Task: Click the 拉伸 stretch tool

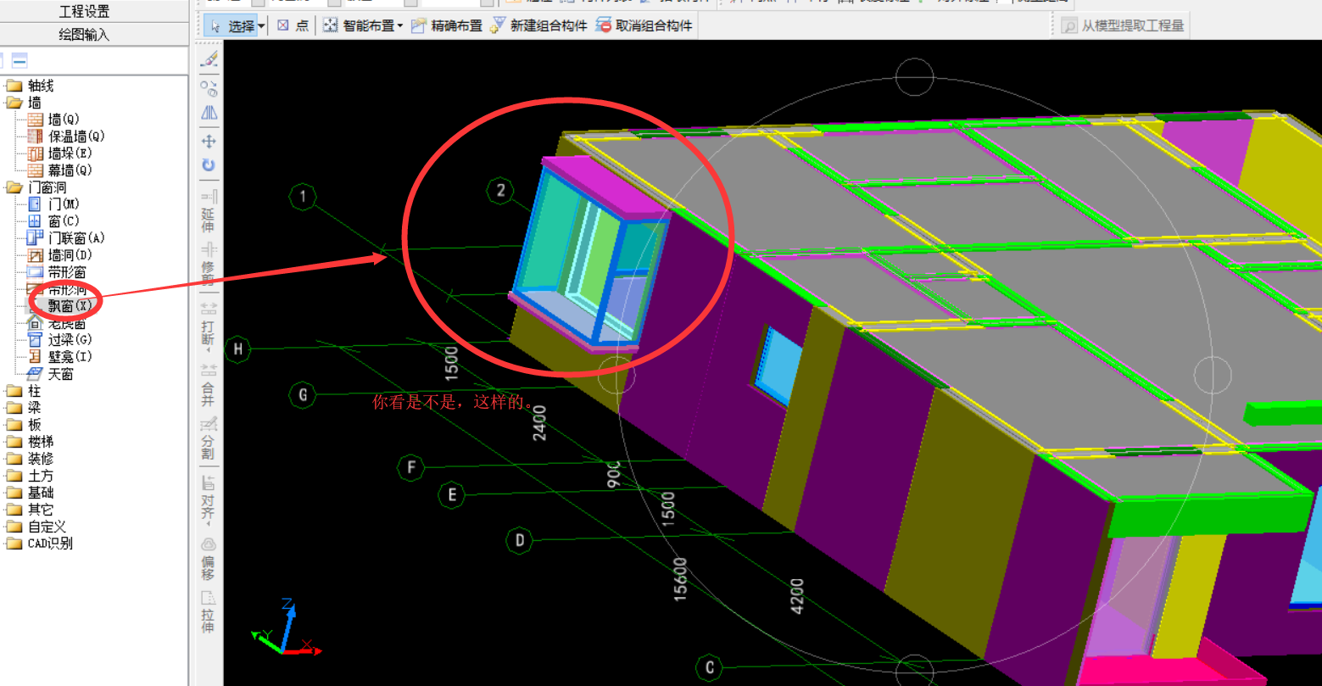Action: click(x=209, y=611)
